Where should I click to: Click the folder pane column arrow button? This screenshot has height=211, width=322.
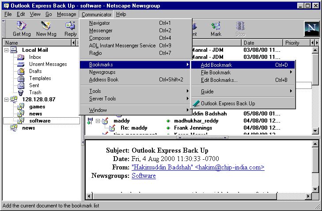point(73,43)
